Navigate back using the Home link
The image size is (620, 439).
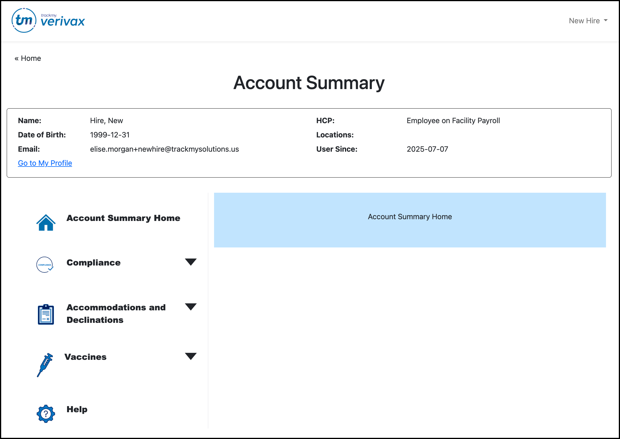pos(28,58)
